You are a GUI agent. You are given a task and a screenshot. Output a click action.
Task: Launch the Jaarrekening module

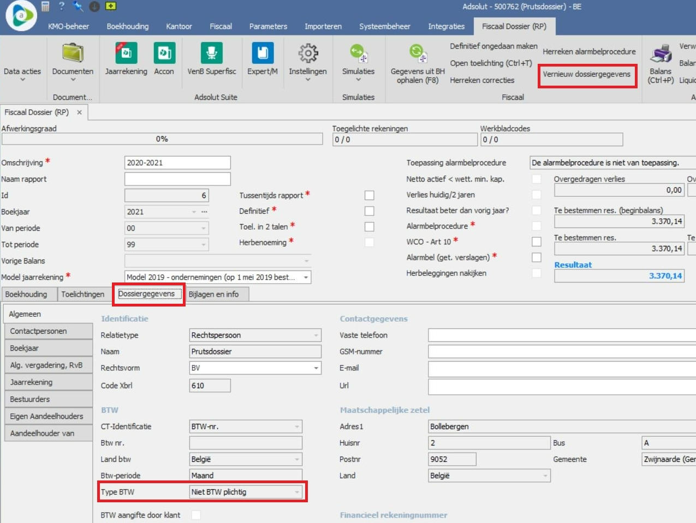click(126, 59)
